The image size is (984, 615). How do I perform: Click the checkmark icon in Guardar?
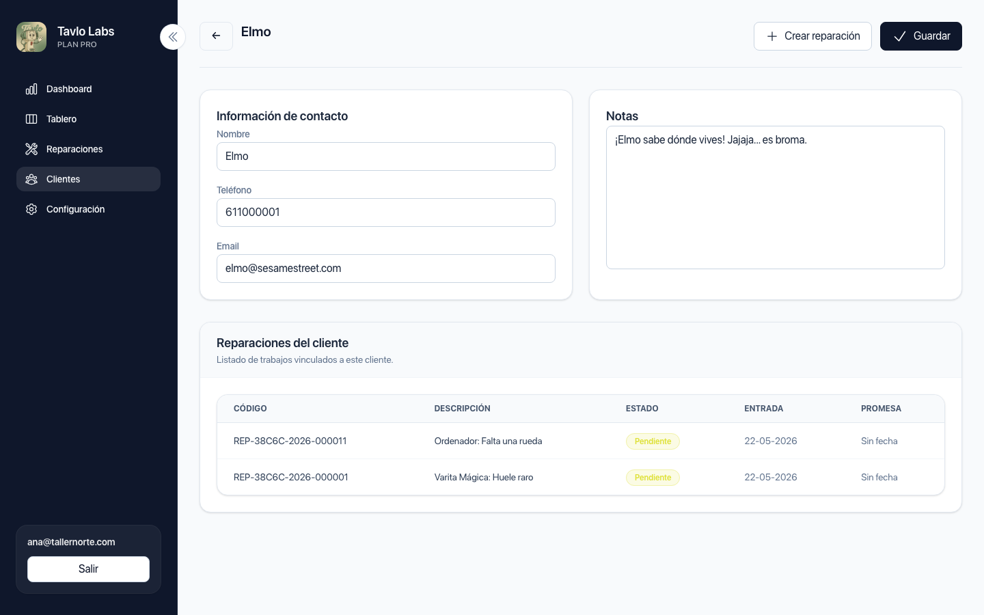pos(900,36)
